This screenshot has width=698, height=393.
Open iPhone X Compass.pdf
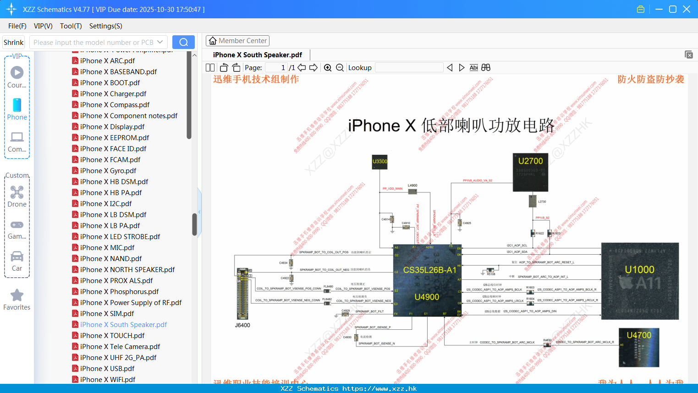coord(115,104)
